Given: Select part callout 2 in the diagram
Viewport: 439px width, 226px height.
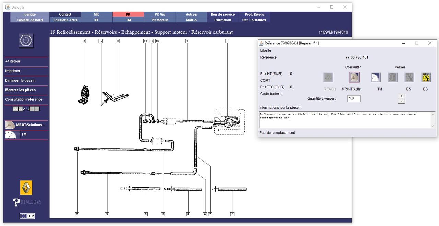Looking at the screenshot, I should pos(77,214).
